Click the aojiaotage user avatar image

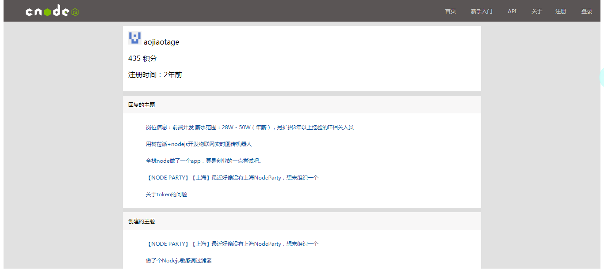point(135,38)
